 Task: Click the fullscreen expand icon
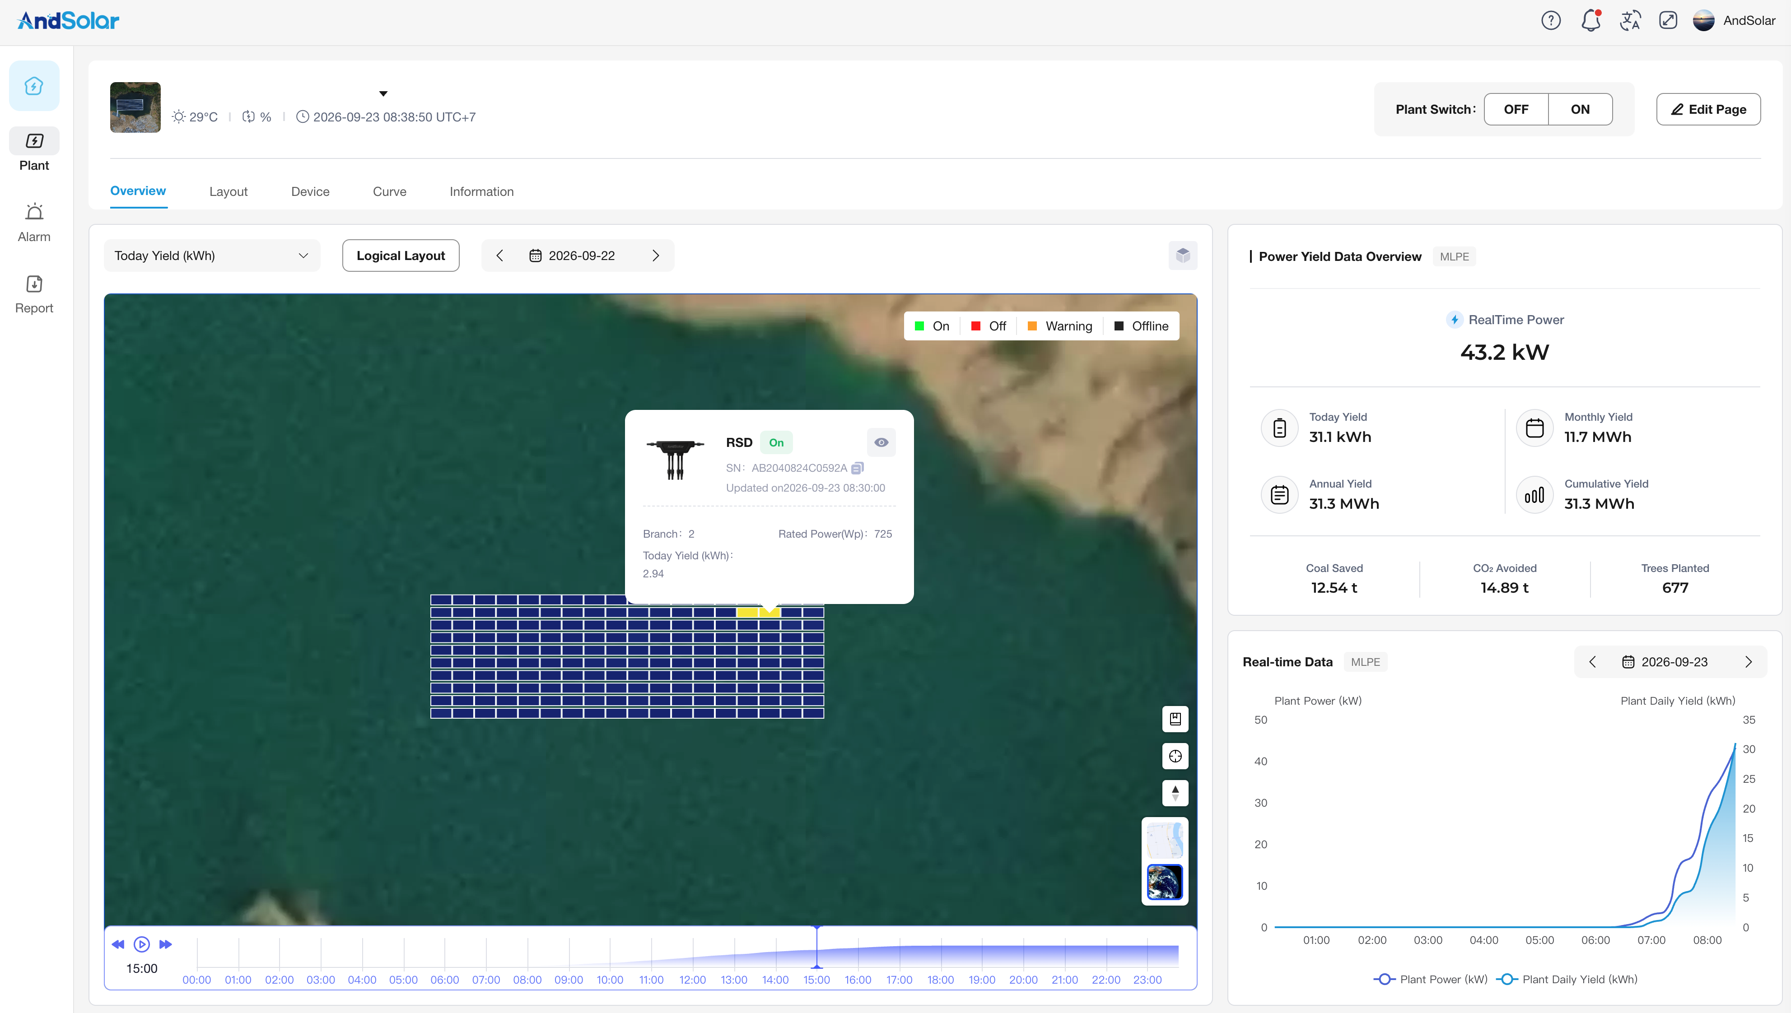pos(1668,20)
